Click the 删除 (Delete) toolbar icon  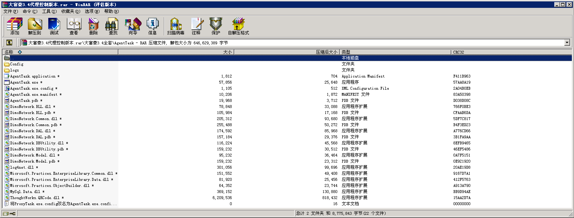(x=93, y=26)
